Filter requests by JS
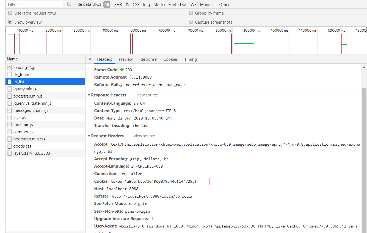Screen dimensions: 367x233 [x=127, y=5]
